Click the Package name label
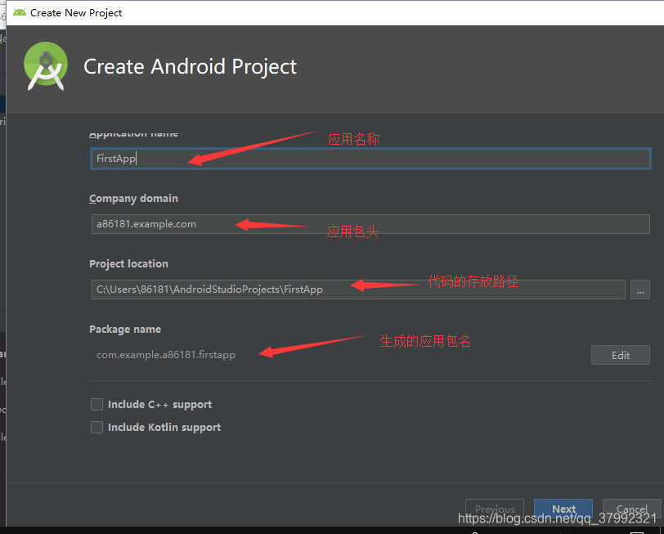The width and height of the screenshot is (664, 534). coord(125,329)
